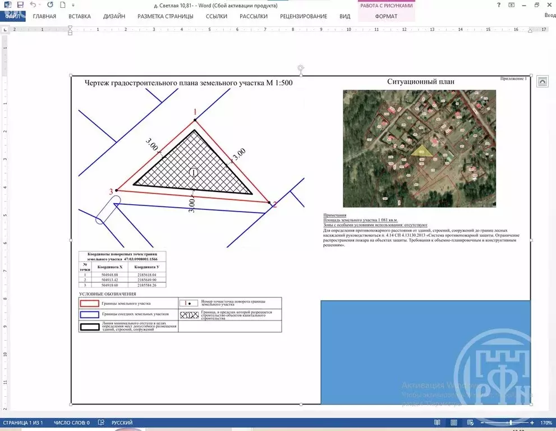
Task: Click the Redo/Repeat arrow icon
Action: pyautogui.click(x=49, y=5)
